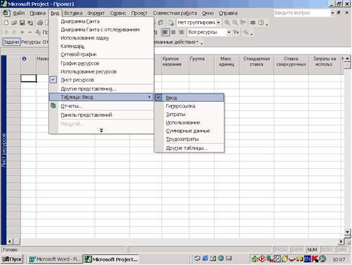Open Internet Explorer from quick launch

(205, 259)
